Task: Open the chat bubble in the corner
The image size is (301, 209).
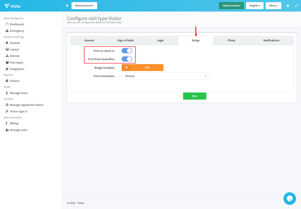Action: pos(290,198)
